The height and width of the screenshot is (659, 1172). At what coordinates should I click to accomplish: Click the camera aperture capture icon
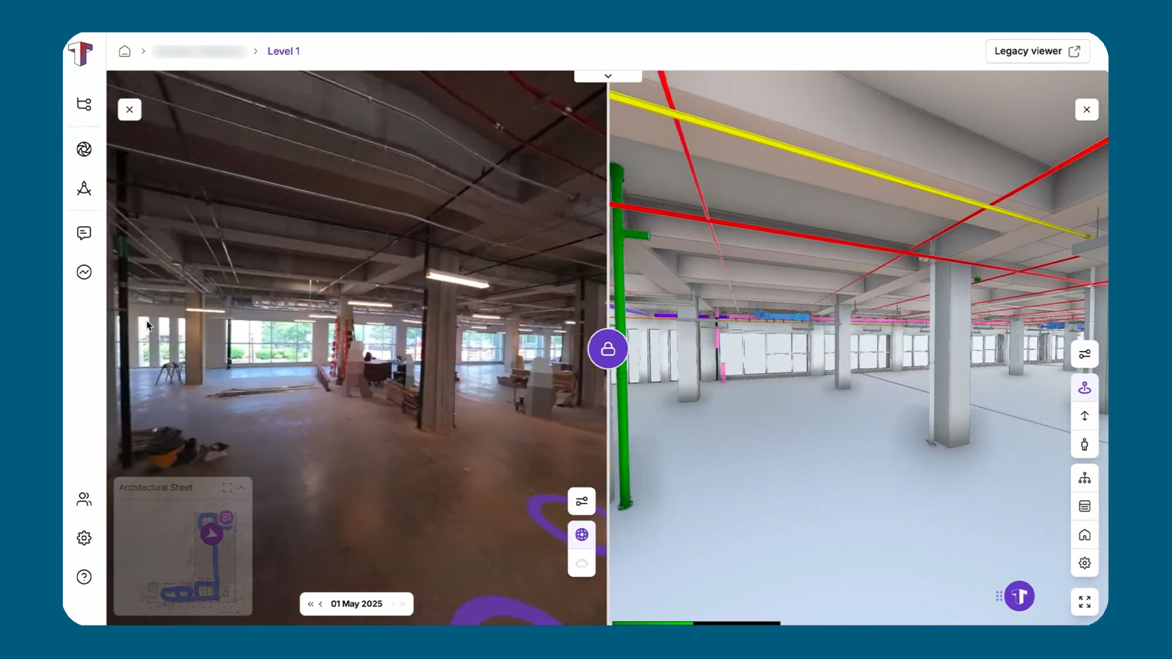[x=84, y=149]
